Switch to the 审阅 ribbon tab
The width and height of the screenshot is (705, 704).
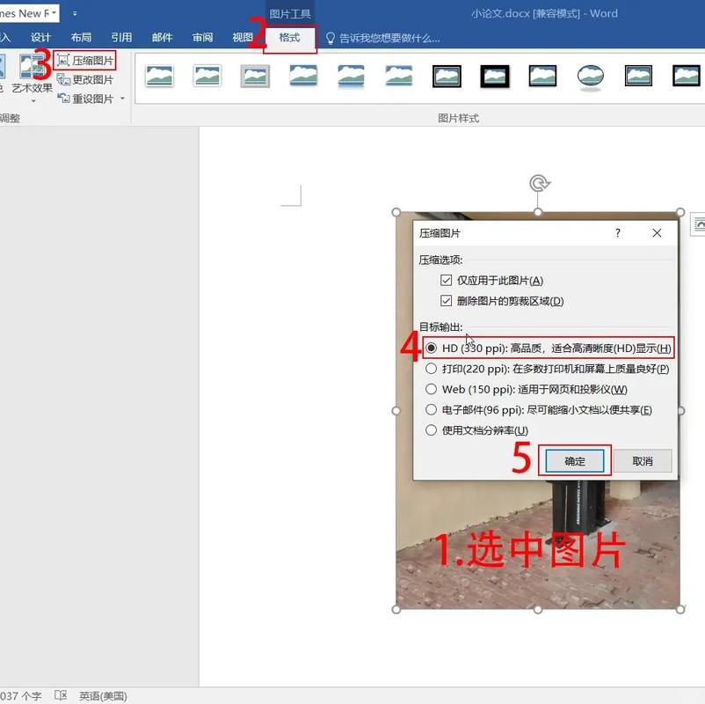pos(202,37)
